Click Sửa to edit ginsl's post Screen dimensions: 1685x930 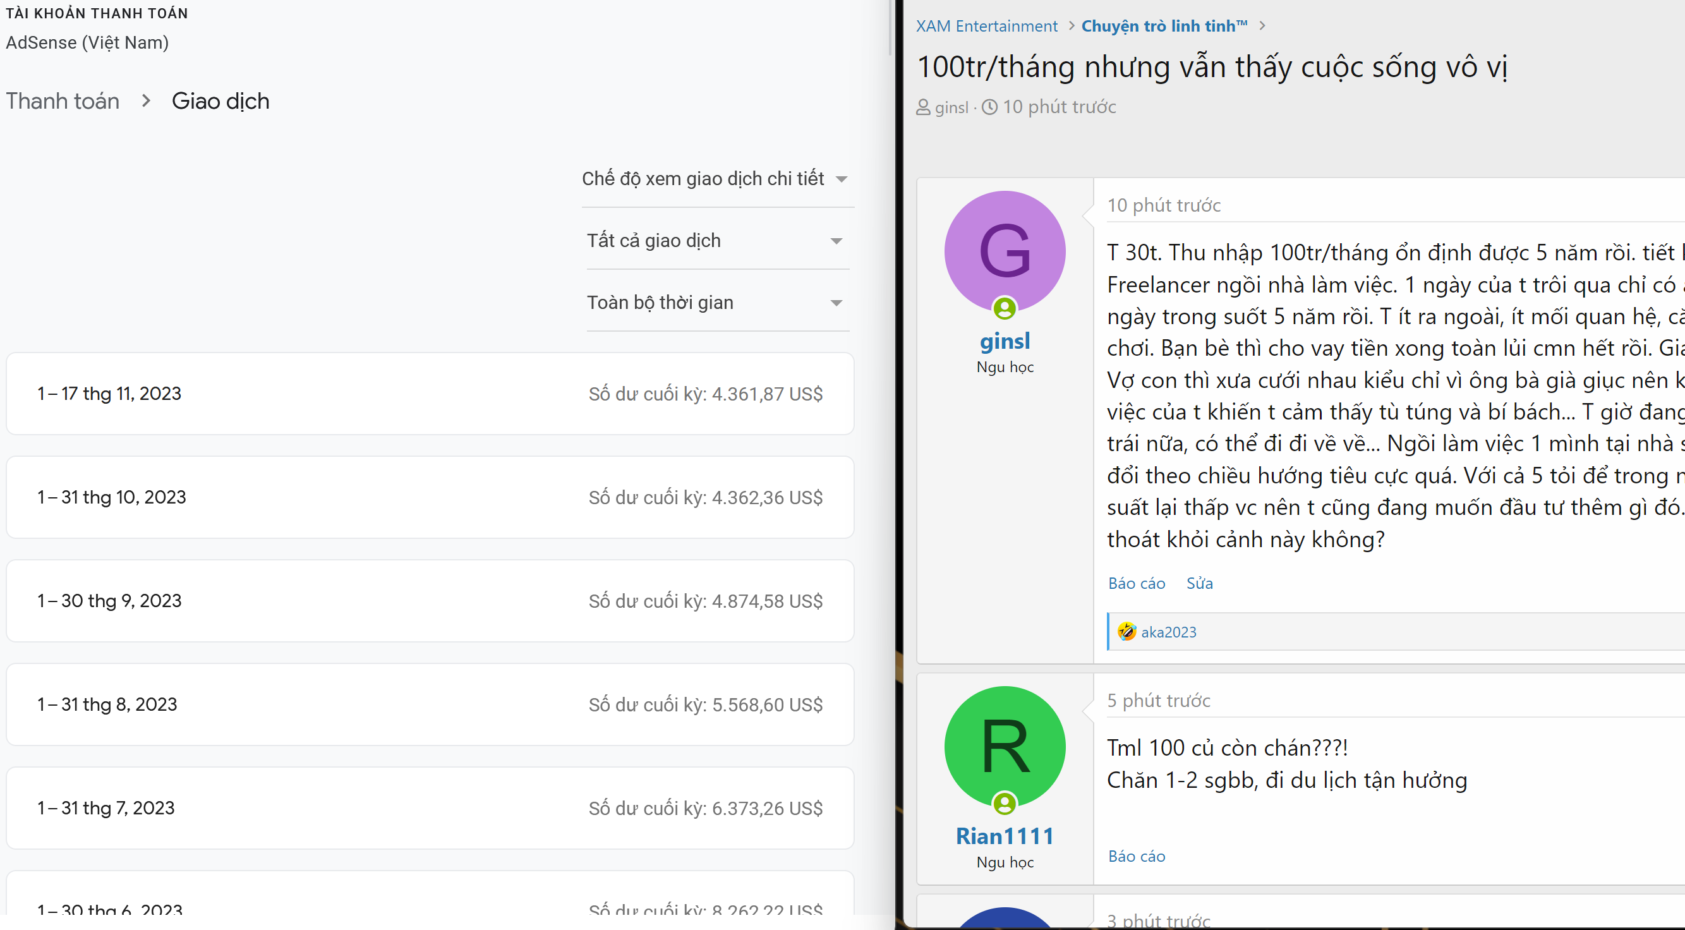pyautogui.click(x=1199, y=583)
